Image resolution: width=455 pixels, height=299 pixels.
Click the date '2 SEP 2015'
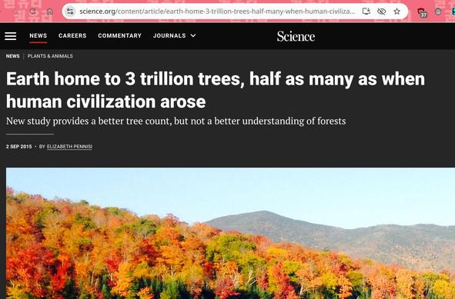tap(18, 147)
